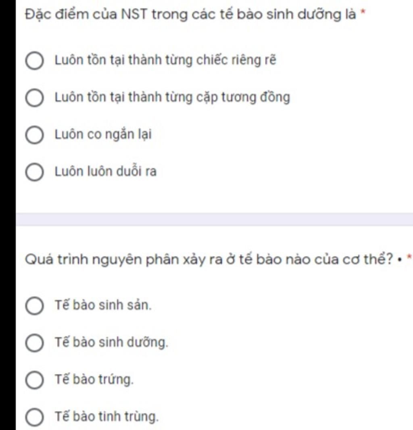Click the red required asterisk of the nguyên phân question
The height and width of the screenshot is (430, 413).
pyautogui.click(x=410, y=257)
